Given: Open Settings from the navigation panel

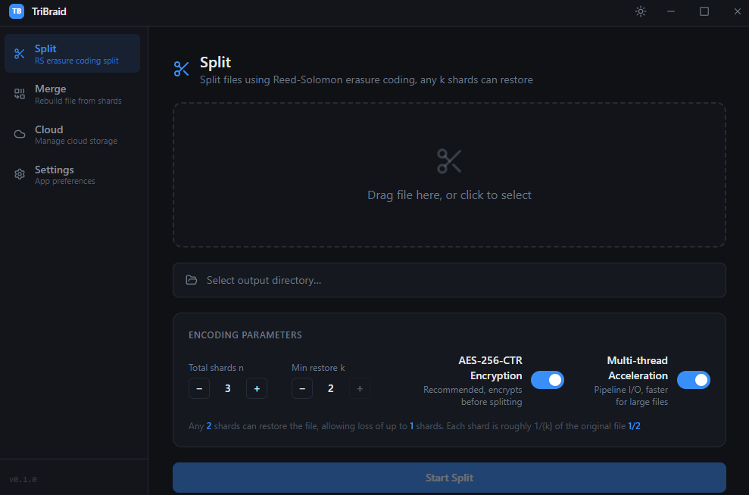Looking at the screenshot, I should click(x=72, y=174).
